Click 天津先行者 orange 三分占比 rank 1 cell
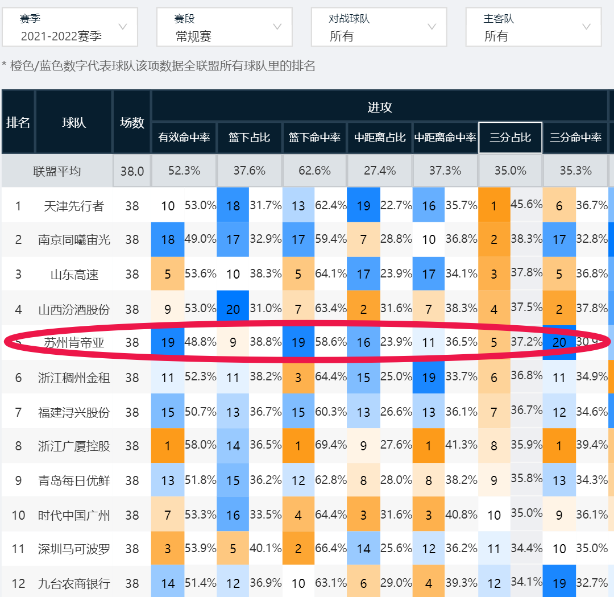 494,205
